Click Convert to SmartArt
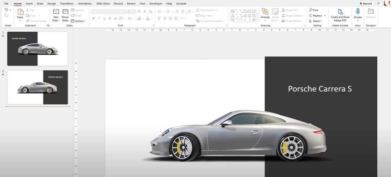Image resolution: width=391 pixels, height=177 pixels. tap(210, 21)
